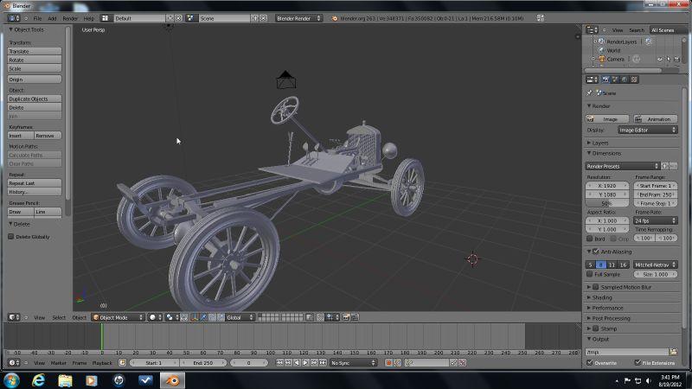Open the viewport shading mode selector
The height and width of the screenshot is (389, 692).
[155, 317]
